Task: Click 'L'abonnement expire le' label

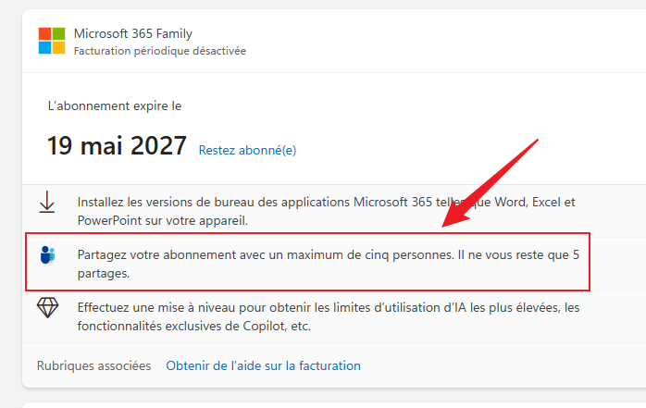Action: click(x=115, y=106)
